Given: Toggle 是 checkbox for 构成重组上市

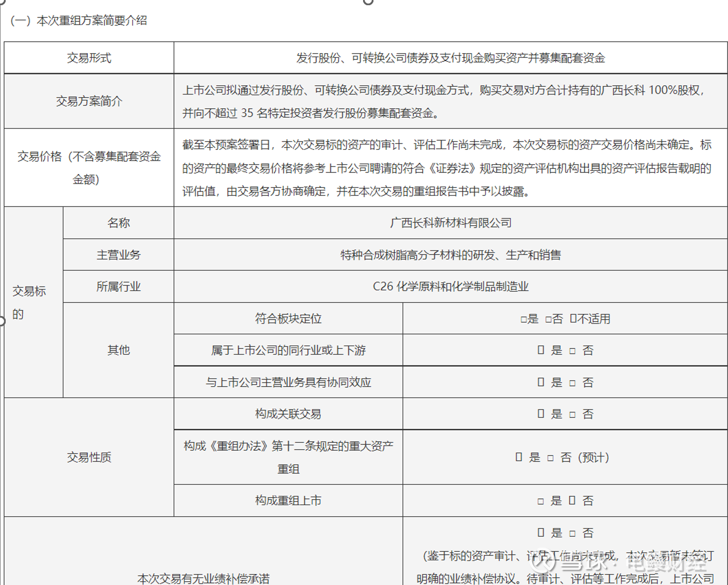Looking at the screenshot, I should coord(540,501).
